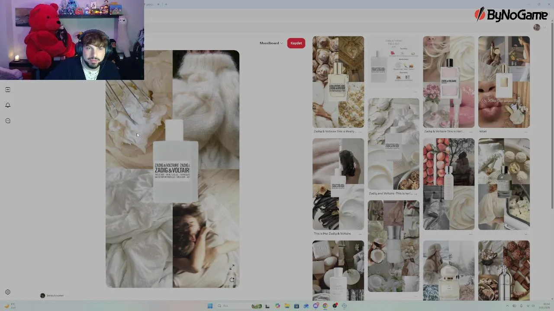554x311 pixels.
Task: Click the red Kaydet save button
Action: pos(296,43)
